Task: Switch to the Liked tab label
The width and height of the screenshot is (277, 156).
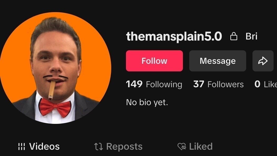Action: click(x=201, y=147)
